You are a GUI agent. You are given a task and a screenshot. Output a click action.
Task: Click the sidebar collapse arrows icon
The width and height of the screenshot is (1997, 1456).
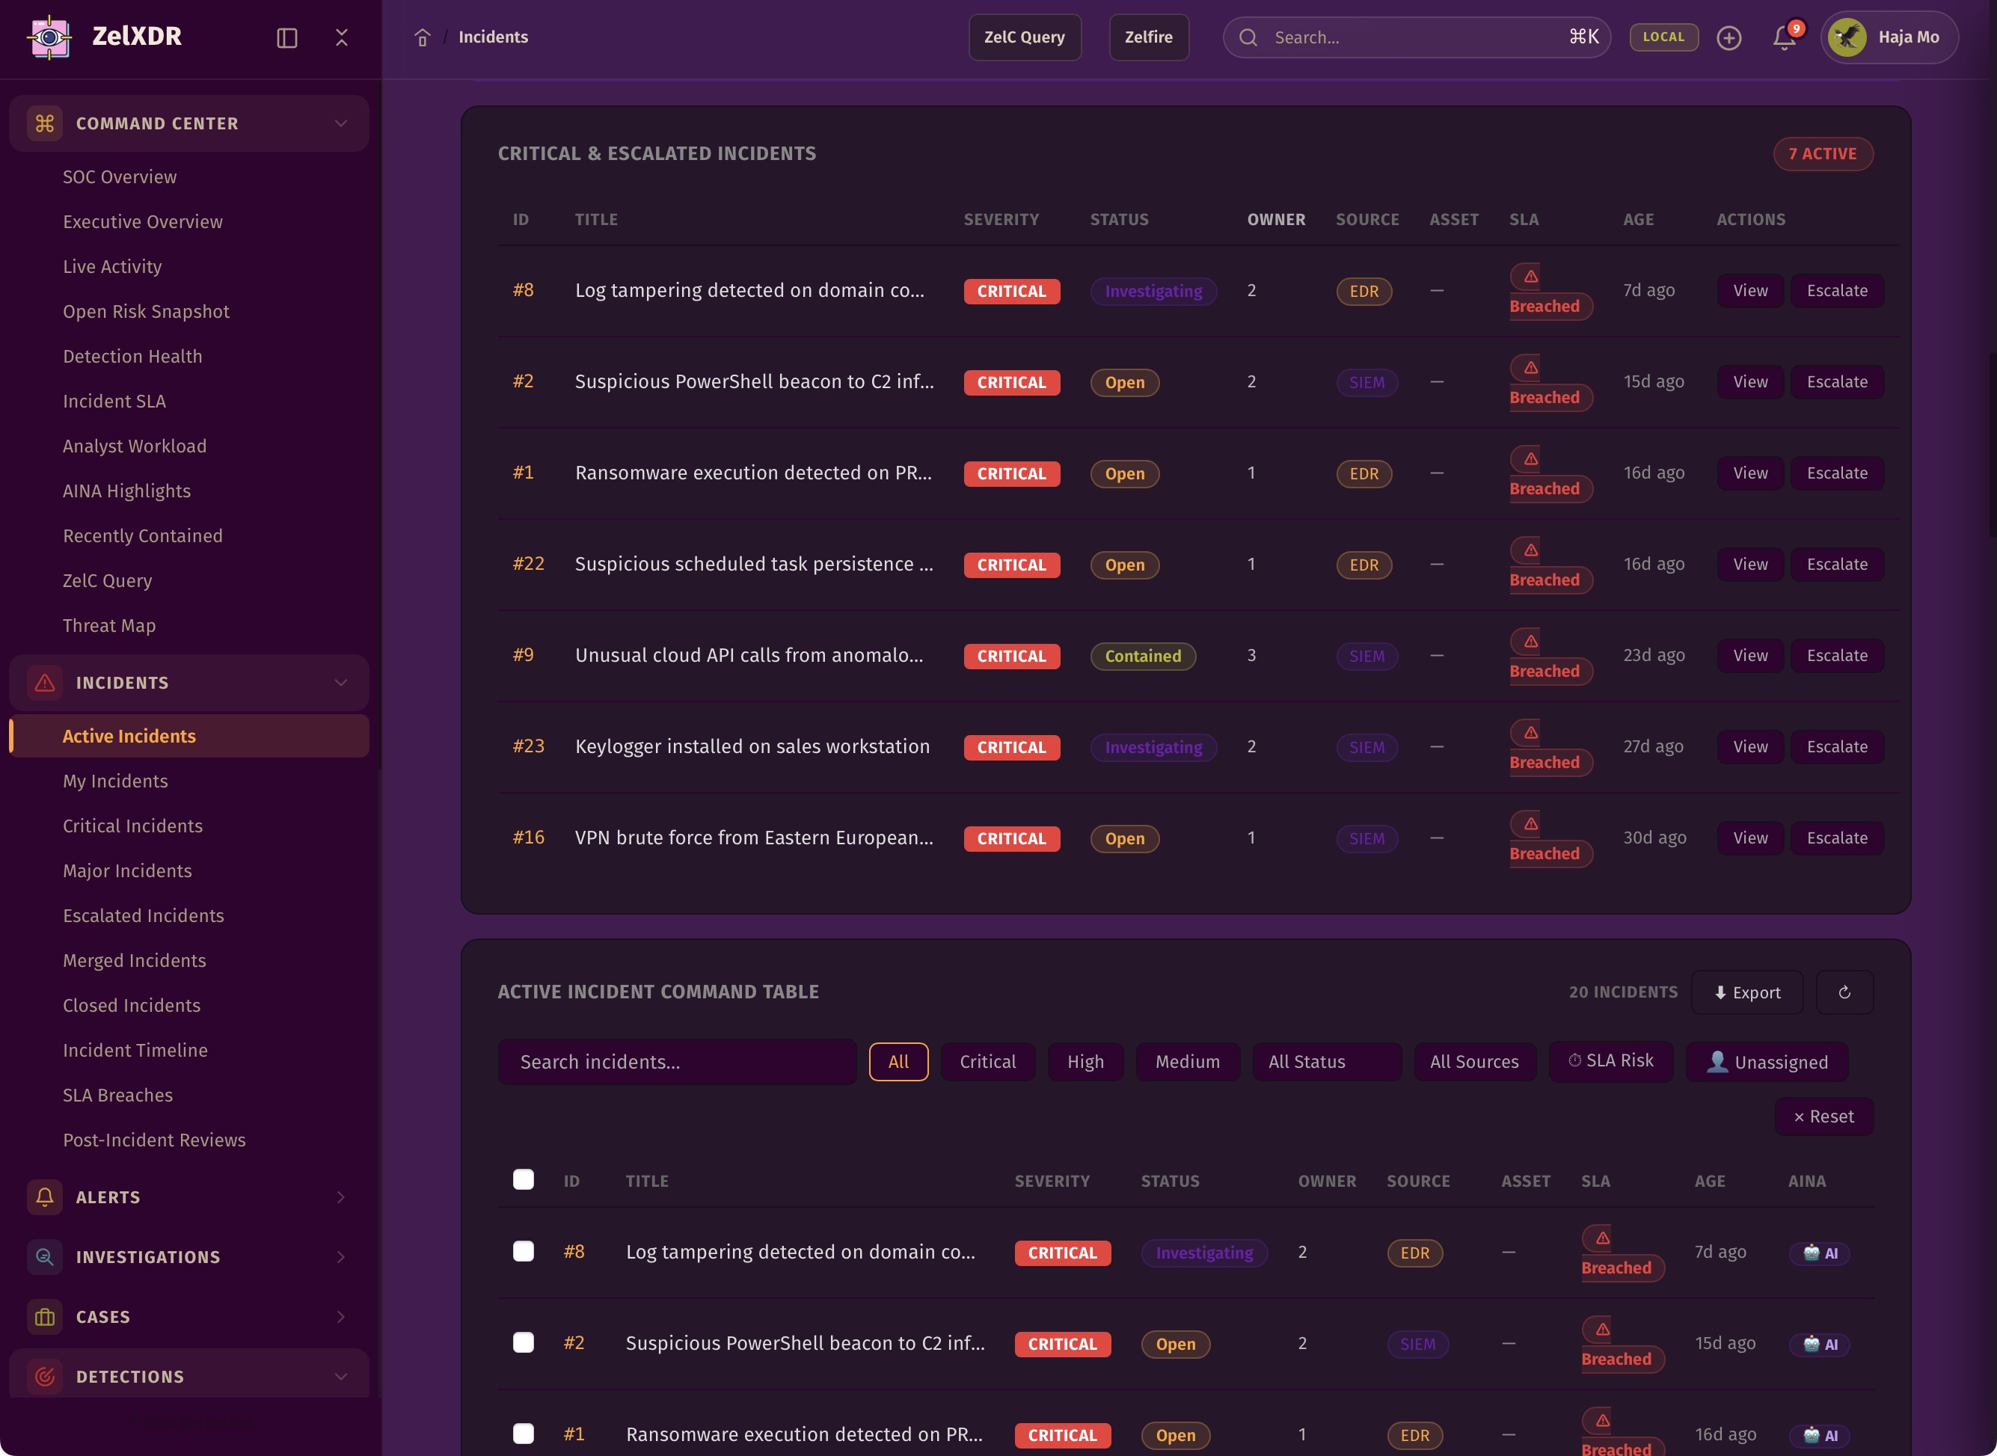point(342,38)
